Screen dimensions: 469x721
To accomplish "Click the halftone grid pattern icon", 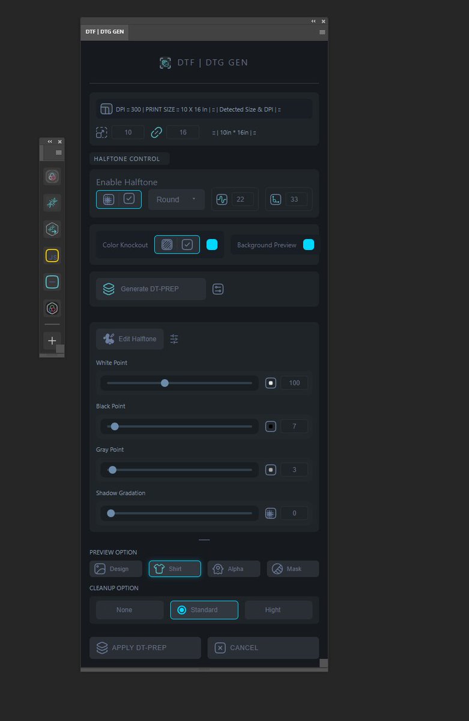I will click(x=109, y=199).
